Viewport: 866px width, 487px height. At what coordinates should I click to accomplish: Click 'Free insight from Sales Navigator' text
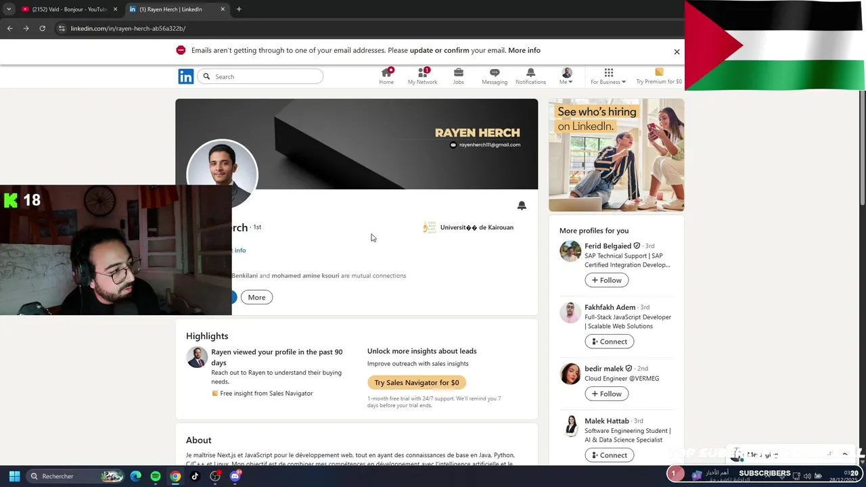click(267, 393)
